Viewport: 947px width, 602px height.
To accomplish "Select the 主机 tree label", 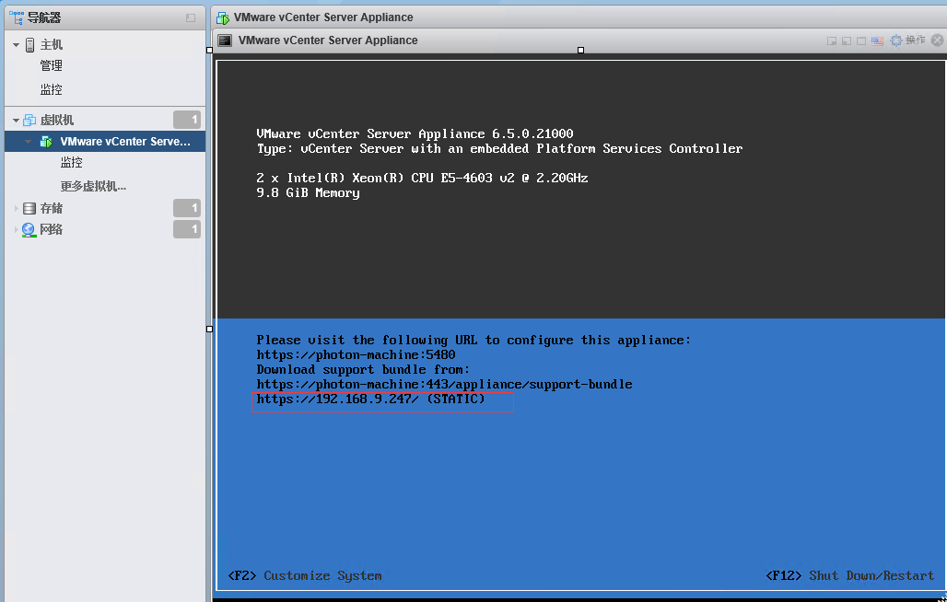I will click(52, 45).
